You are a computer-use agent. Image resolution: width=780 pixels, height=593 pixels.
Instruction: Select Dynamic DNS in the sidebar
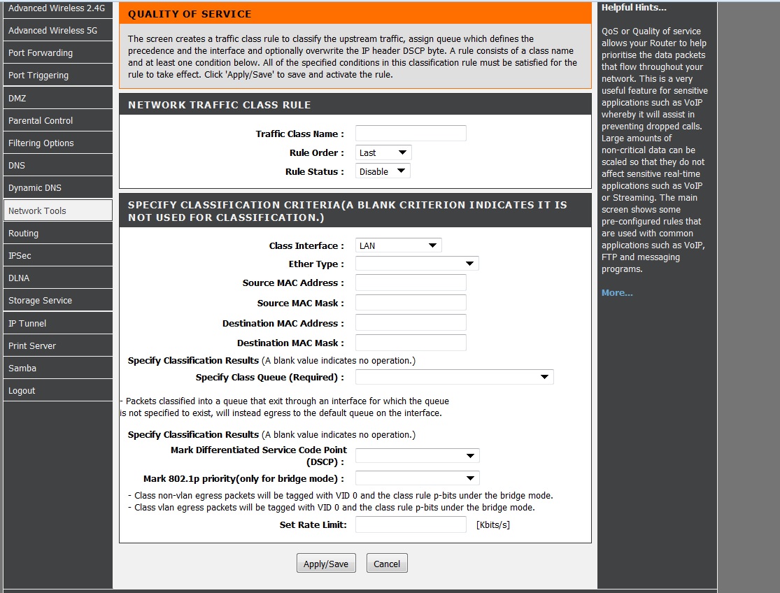57,188
